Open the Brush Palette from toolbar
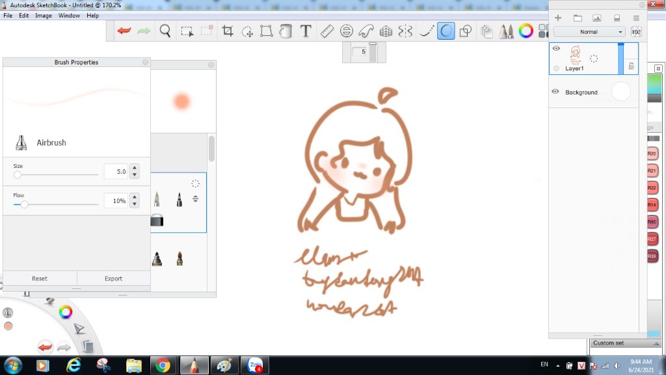Screen dimensions: 666x375 click(x=506, y=31)
